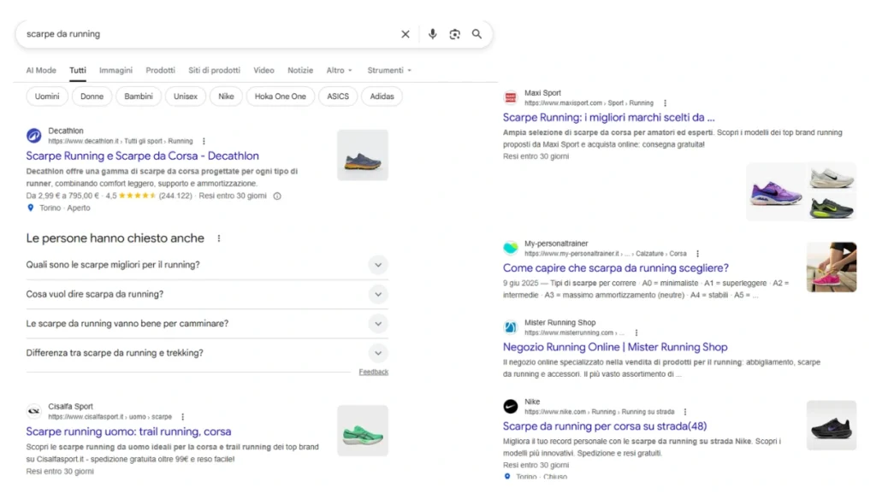Clear the search box with the X icon
This screenshot has height=499, width=876.
coord(405,34)
